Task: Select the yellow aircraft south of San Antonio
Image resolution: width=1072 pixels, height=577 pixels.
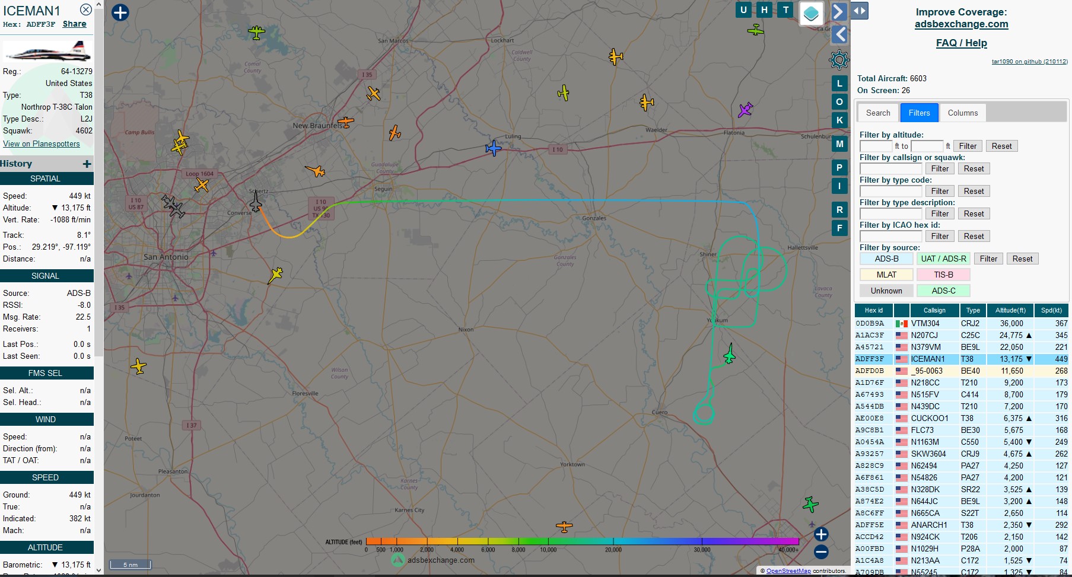Action: coord(275,275)
